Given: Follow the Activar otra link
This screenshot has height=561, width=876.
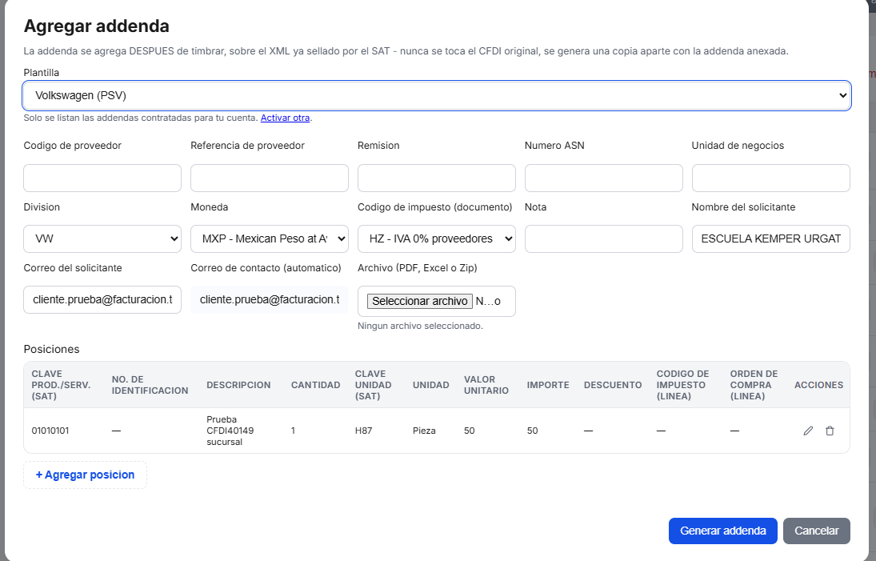Looking at the screenshot, I should (x=285, y=118).
